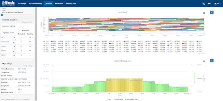Toggle the R13 series in the Visibility legend
Image resolution: width=223 pixels, height=101 pixels.
[199, 43]
